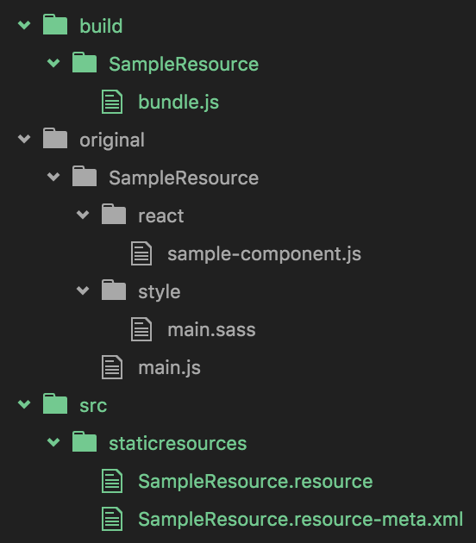Viewport: 476px width, 543px height.
Task: Select SampleResource folder under build
Action: click(x=184, y=65)
